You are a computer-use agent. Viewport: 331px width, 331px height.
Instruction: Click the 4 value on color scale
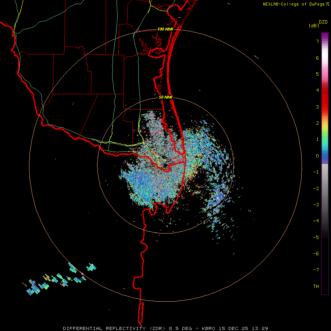coord(317,90)
